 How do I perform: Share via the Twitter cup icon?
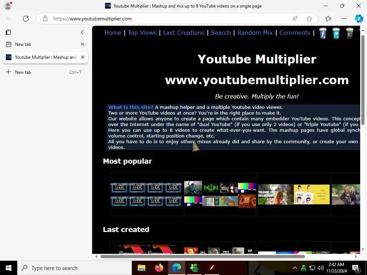click(x=336, y=33)
